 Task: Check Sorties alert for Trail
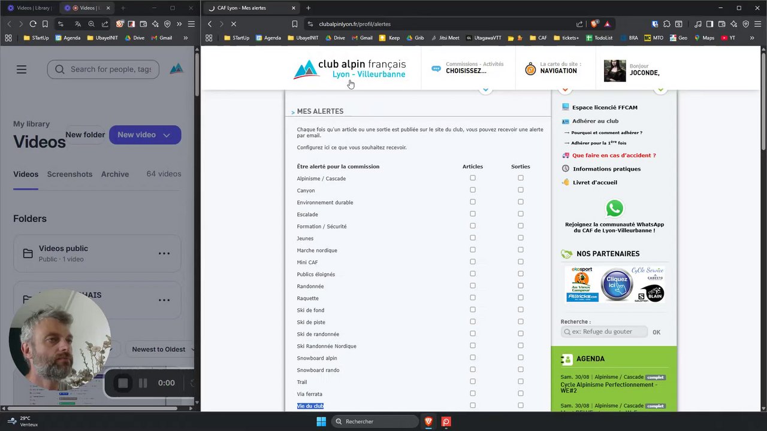pyautogui.click(x=521, y=381)
